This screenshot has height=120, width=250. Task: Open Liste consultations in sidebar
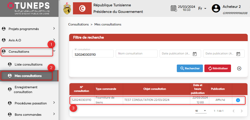(x=28, y=65)
